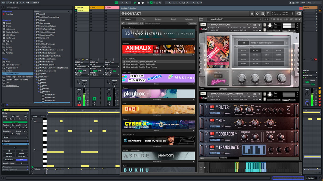Screen dimensions: 323x181
Task: Switch to Kontakt's Database tab
Action: pos(158,19)
